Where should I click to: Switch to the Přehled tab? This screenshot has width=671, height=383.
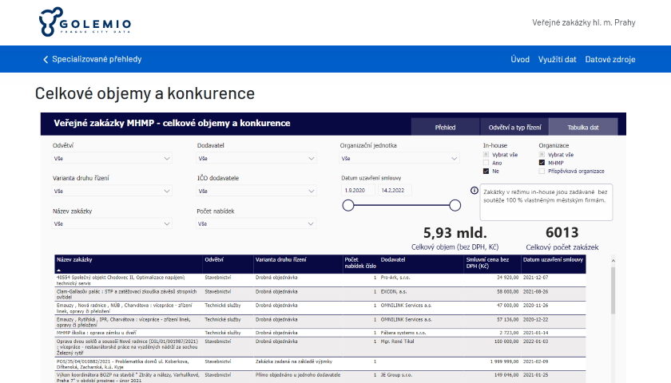coord(445,127)
